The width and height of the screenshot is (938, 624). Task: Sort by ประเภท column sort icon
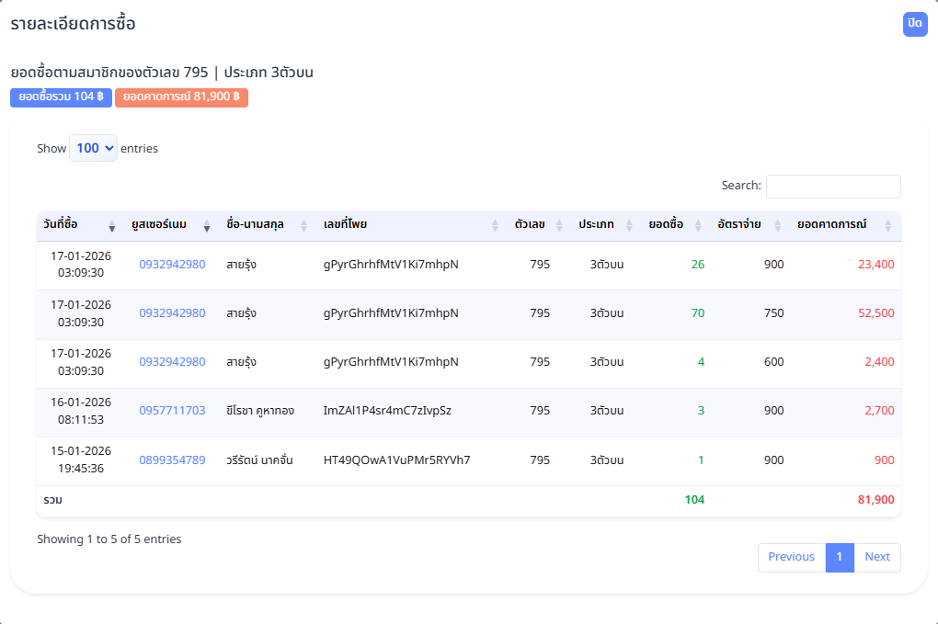[x=630, y=225]
